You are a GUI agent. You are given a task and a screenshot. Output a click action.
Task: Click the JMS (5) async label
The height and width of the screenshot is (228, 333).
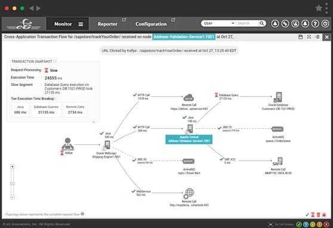[x=230, y=129]
